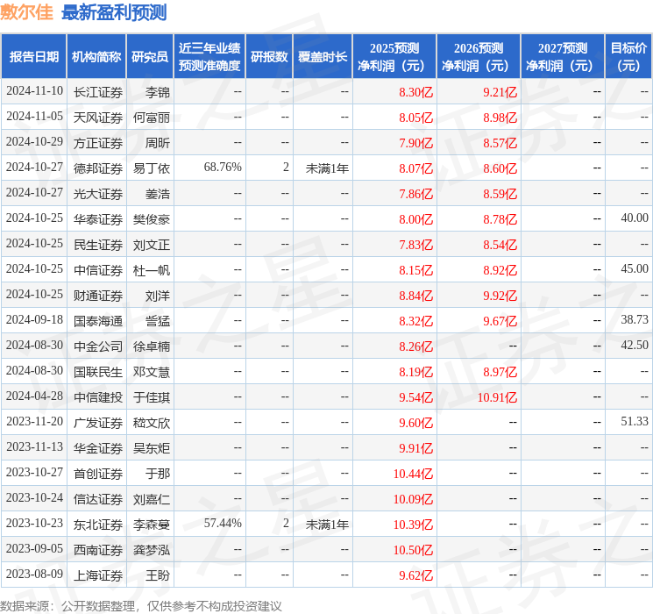This screenshot has width=653, height=614.
Task: Select the 国泰海通 institution cell
Action: tap(98, 321)
